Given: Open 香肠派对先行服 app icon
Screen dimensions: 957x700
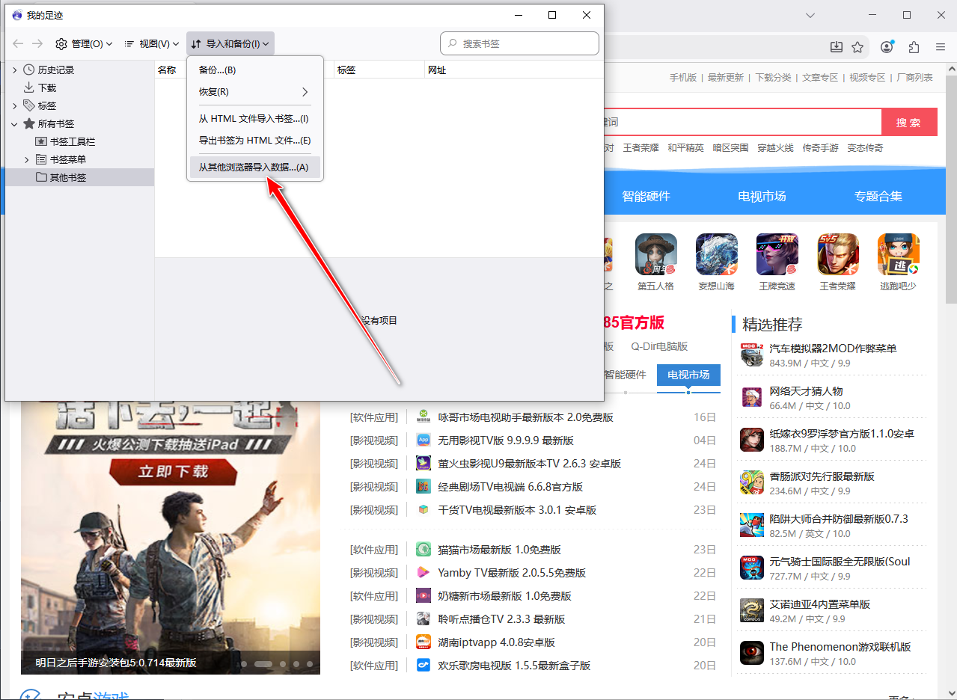Looking at the screenshot, I should click(x=752, y=482).
